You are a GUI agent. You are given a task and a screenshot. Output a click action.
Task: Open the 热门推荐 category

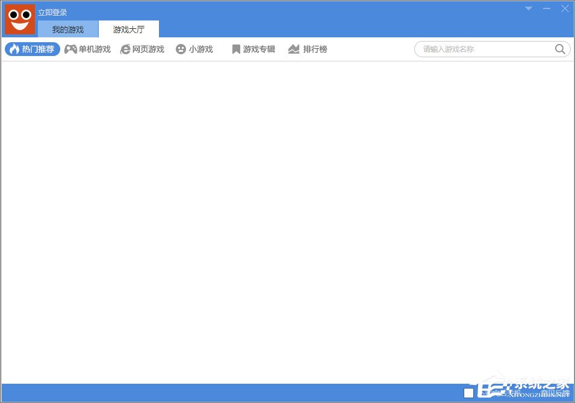[33, 49]
